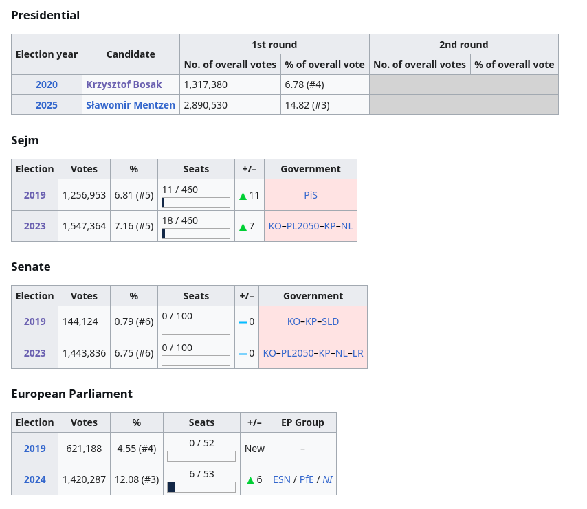Open the 2023 Sejm election link
The image size is (587, 509).
[35, 226]
